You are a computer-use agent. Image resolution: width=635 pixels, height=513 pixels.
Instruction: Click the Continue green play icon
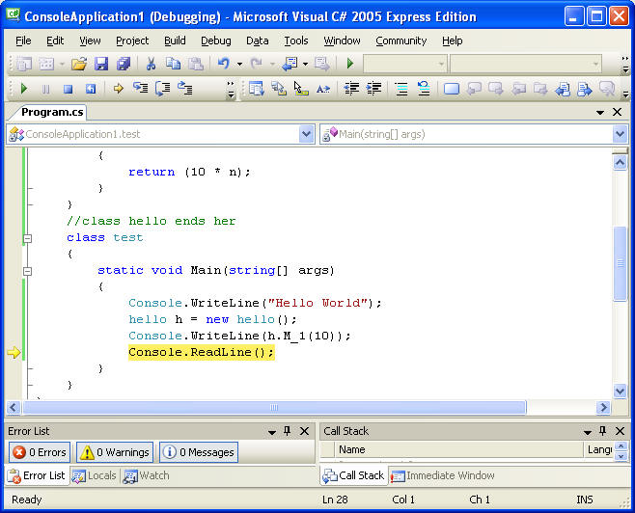(x=24, y=89)
